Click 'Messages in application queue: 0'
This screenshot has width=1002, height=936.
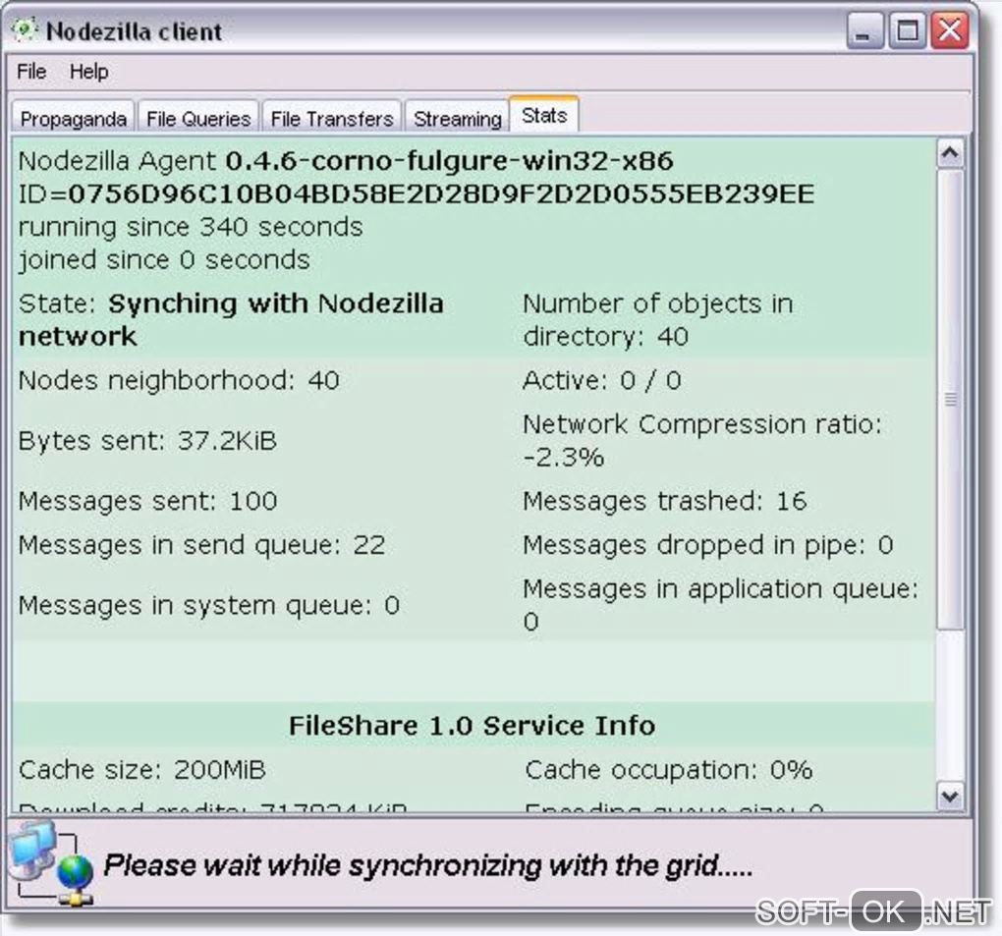tap(721, 605)
